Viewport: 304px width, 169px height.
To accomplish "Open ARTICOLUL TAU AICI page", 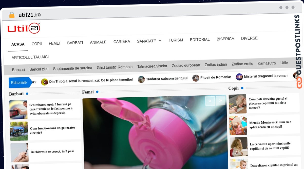I will point(30,57).
